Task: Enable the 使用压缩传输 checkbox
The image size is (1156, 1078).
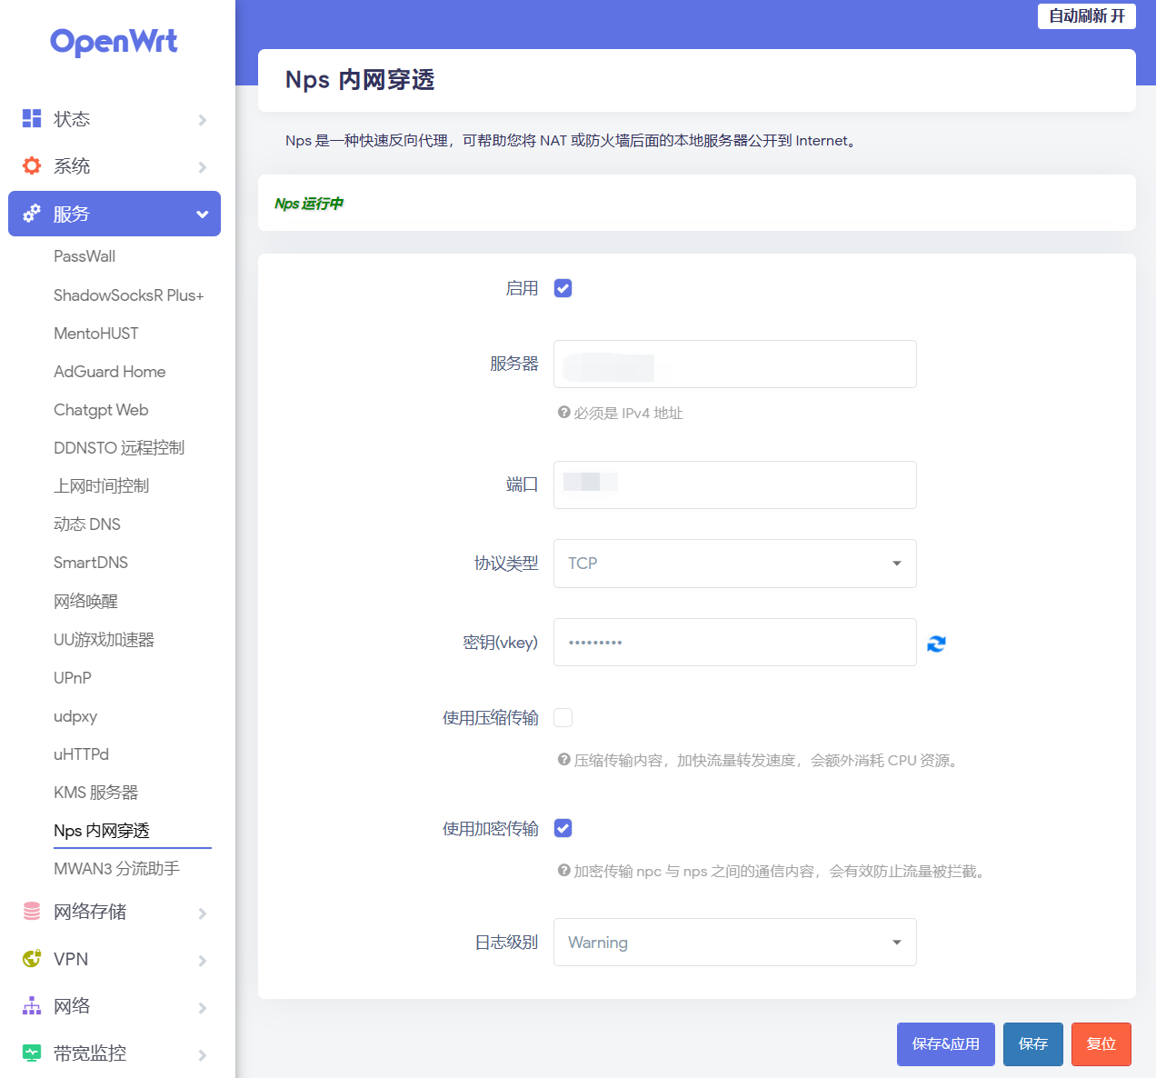Action: pos(563,717)
